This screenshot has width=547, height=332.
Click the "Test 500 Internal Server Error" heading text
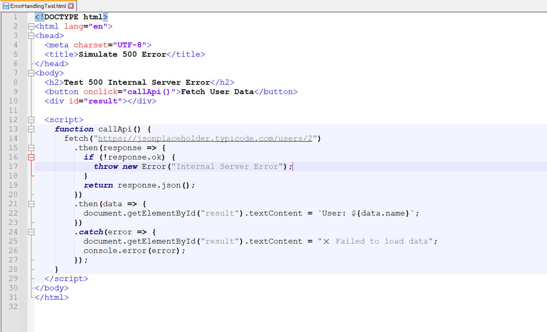click(137, 83)
